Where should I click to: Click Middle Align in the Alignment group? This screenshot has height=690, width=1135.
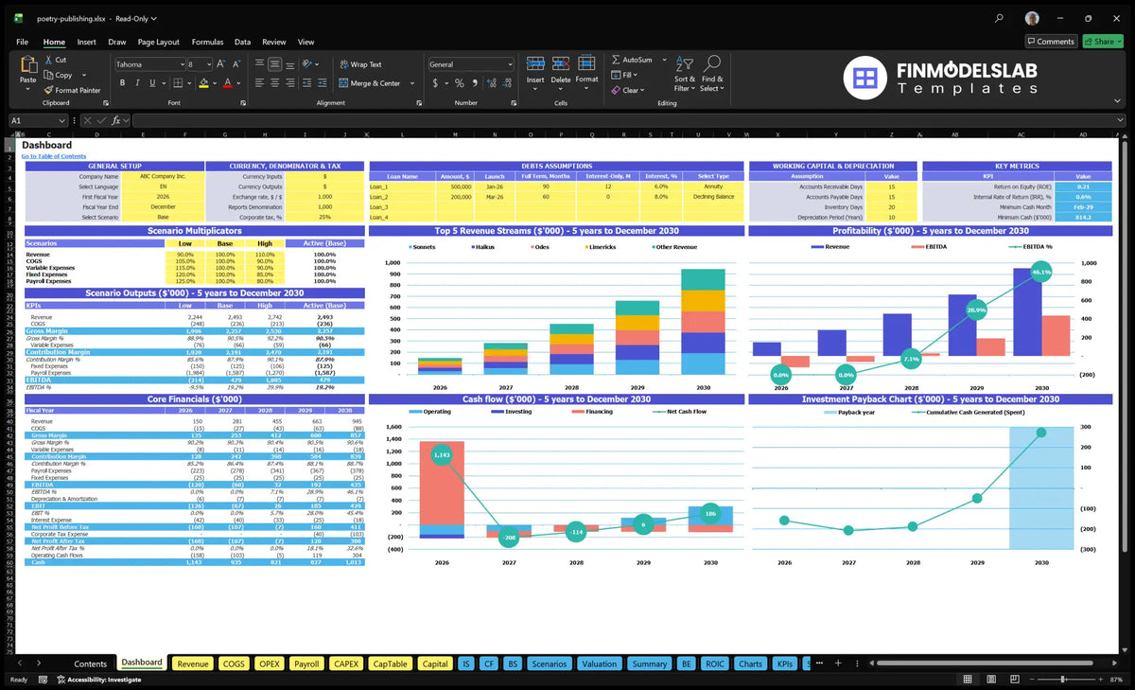274,64
